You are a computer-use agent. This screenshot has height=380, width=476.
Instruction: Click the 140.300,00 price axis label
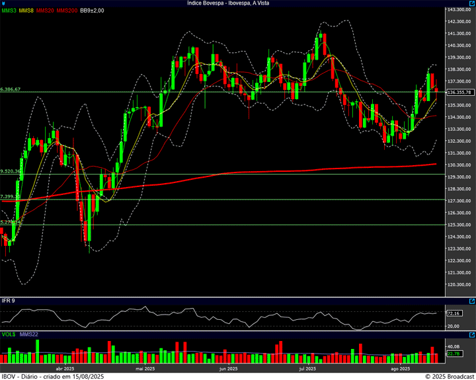(x=459, y=45)
